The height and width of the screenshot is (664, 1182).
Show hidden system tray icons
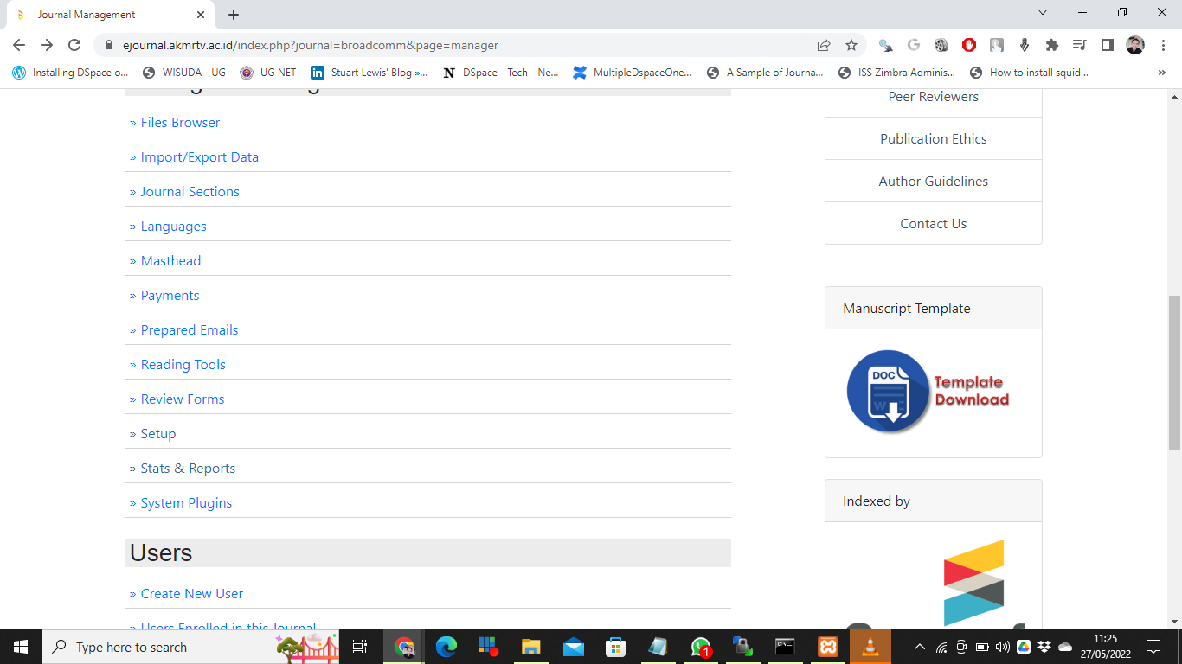point(920,647)
